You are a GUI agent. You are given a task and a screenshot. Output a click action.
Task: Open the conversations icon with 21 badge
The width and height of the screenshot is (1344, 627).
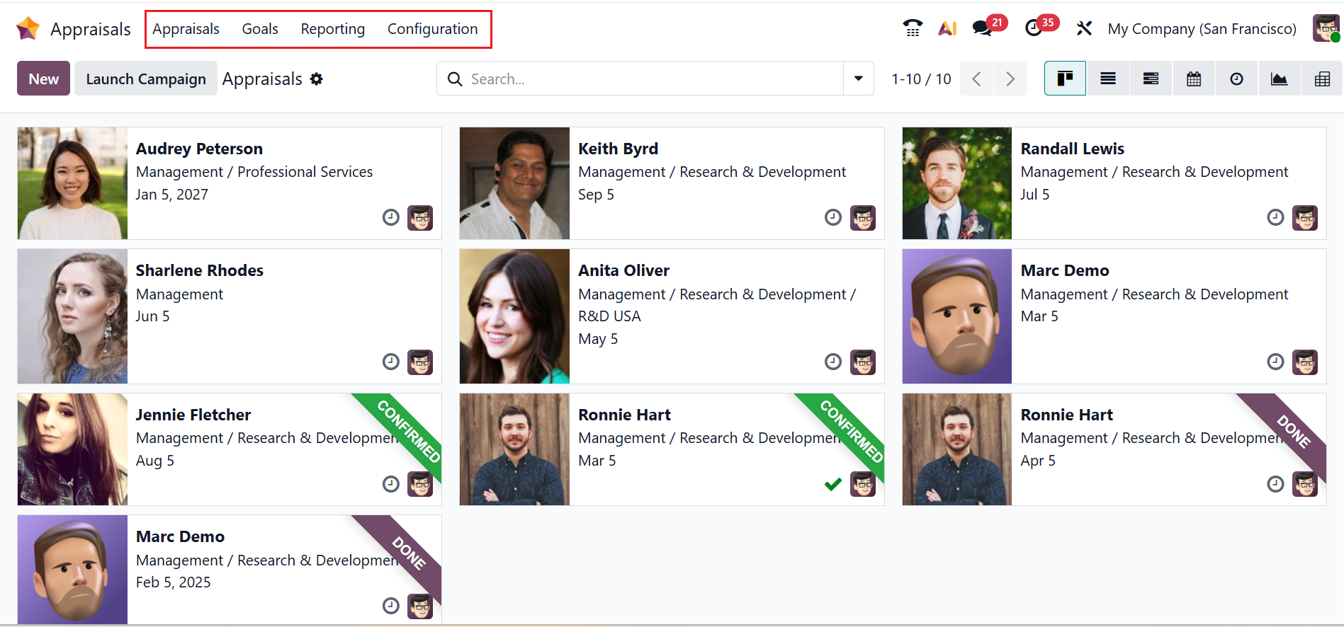point(983,28)
